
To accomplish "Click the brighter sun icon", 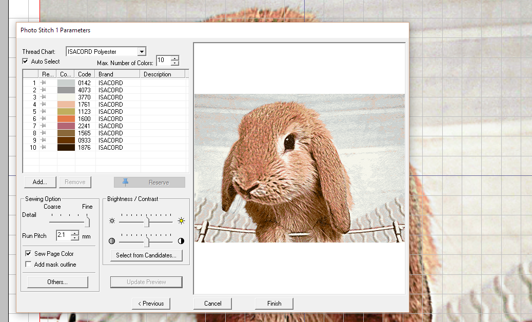I will pyautogui.click(x=181, y=221).
